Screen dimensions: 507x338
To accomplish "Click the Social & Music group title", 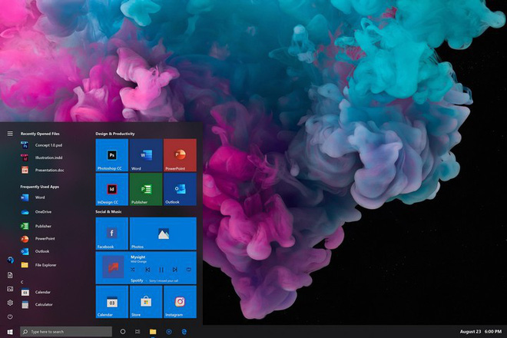I will pyautogui.click(x=108, y=211).
